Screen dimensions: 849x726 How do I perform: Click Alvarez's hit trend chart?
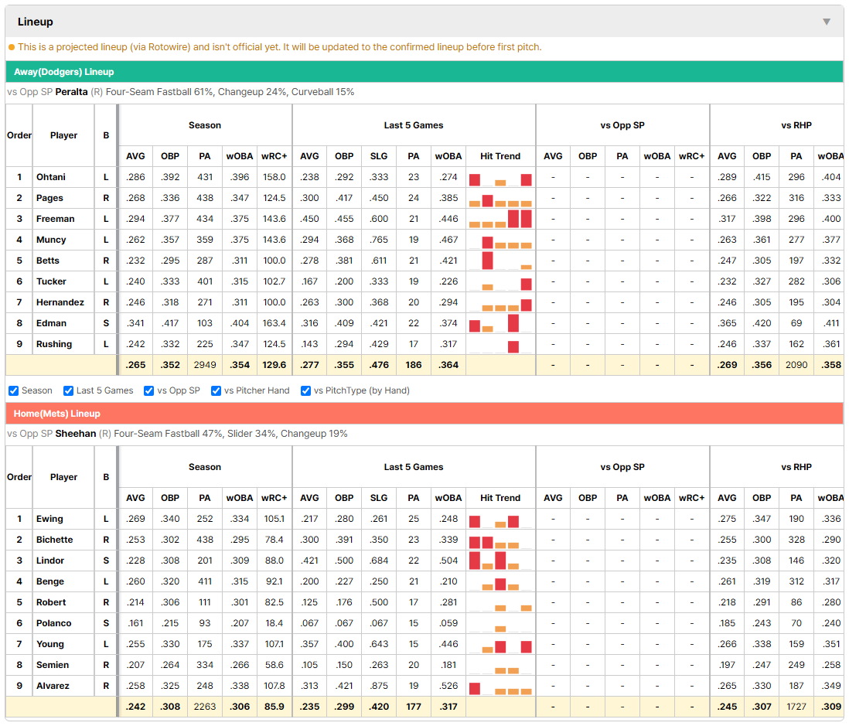(500, 686)
